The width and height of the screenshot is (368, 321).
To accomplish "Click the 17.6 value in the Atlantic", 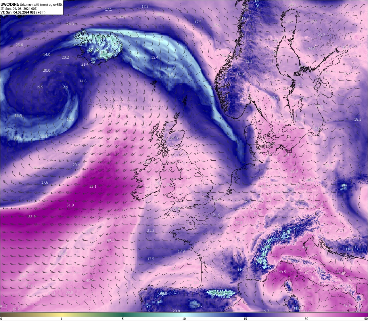I will [45, 182].
